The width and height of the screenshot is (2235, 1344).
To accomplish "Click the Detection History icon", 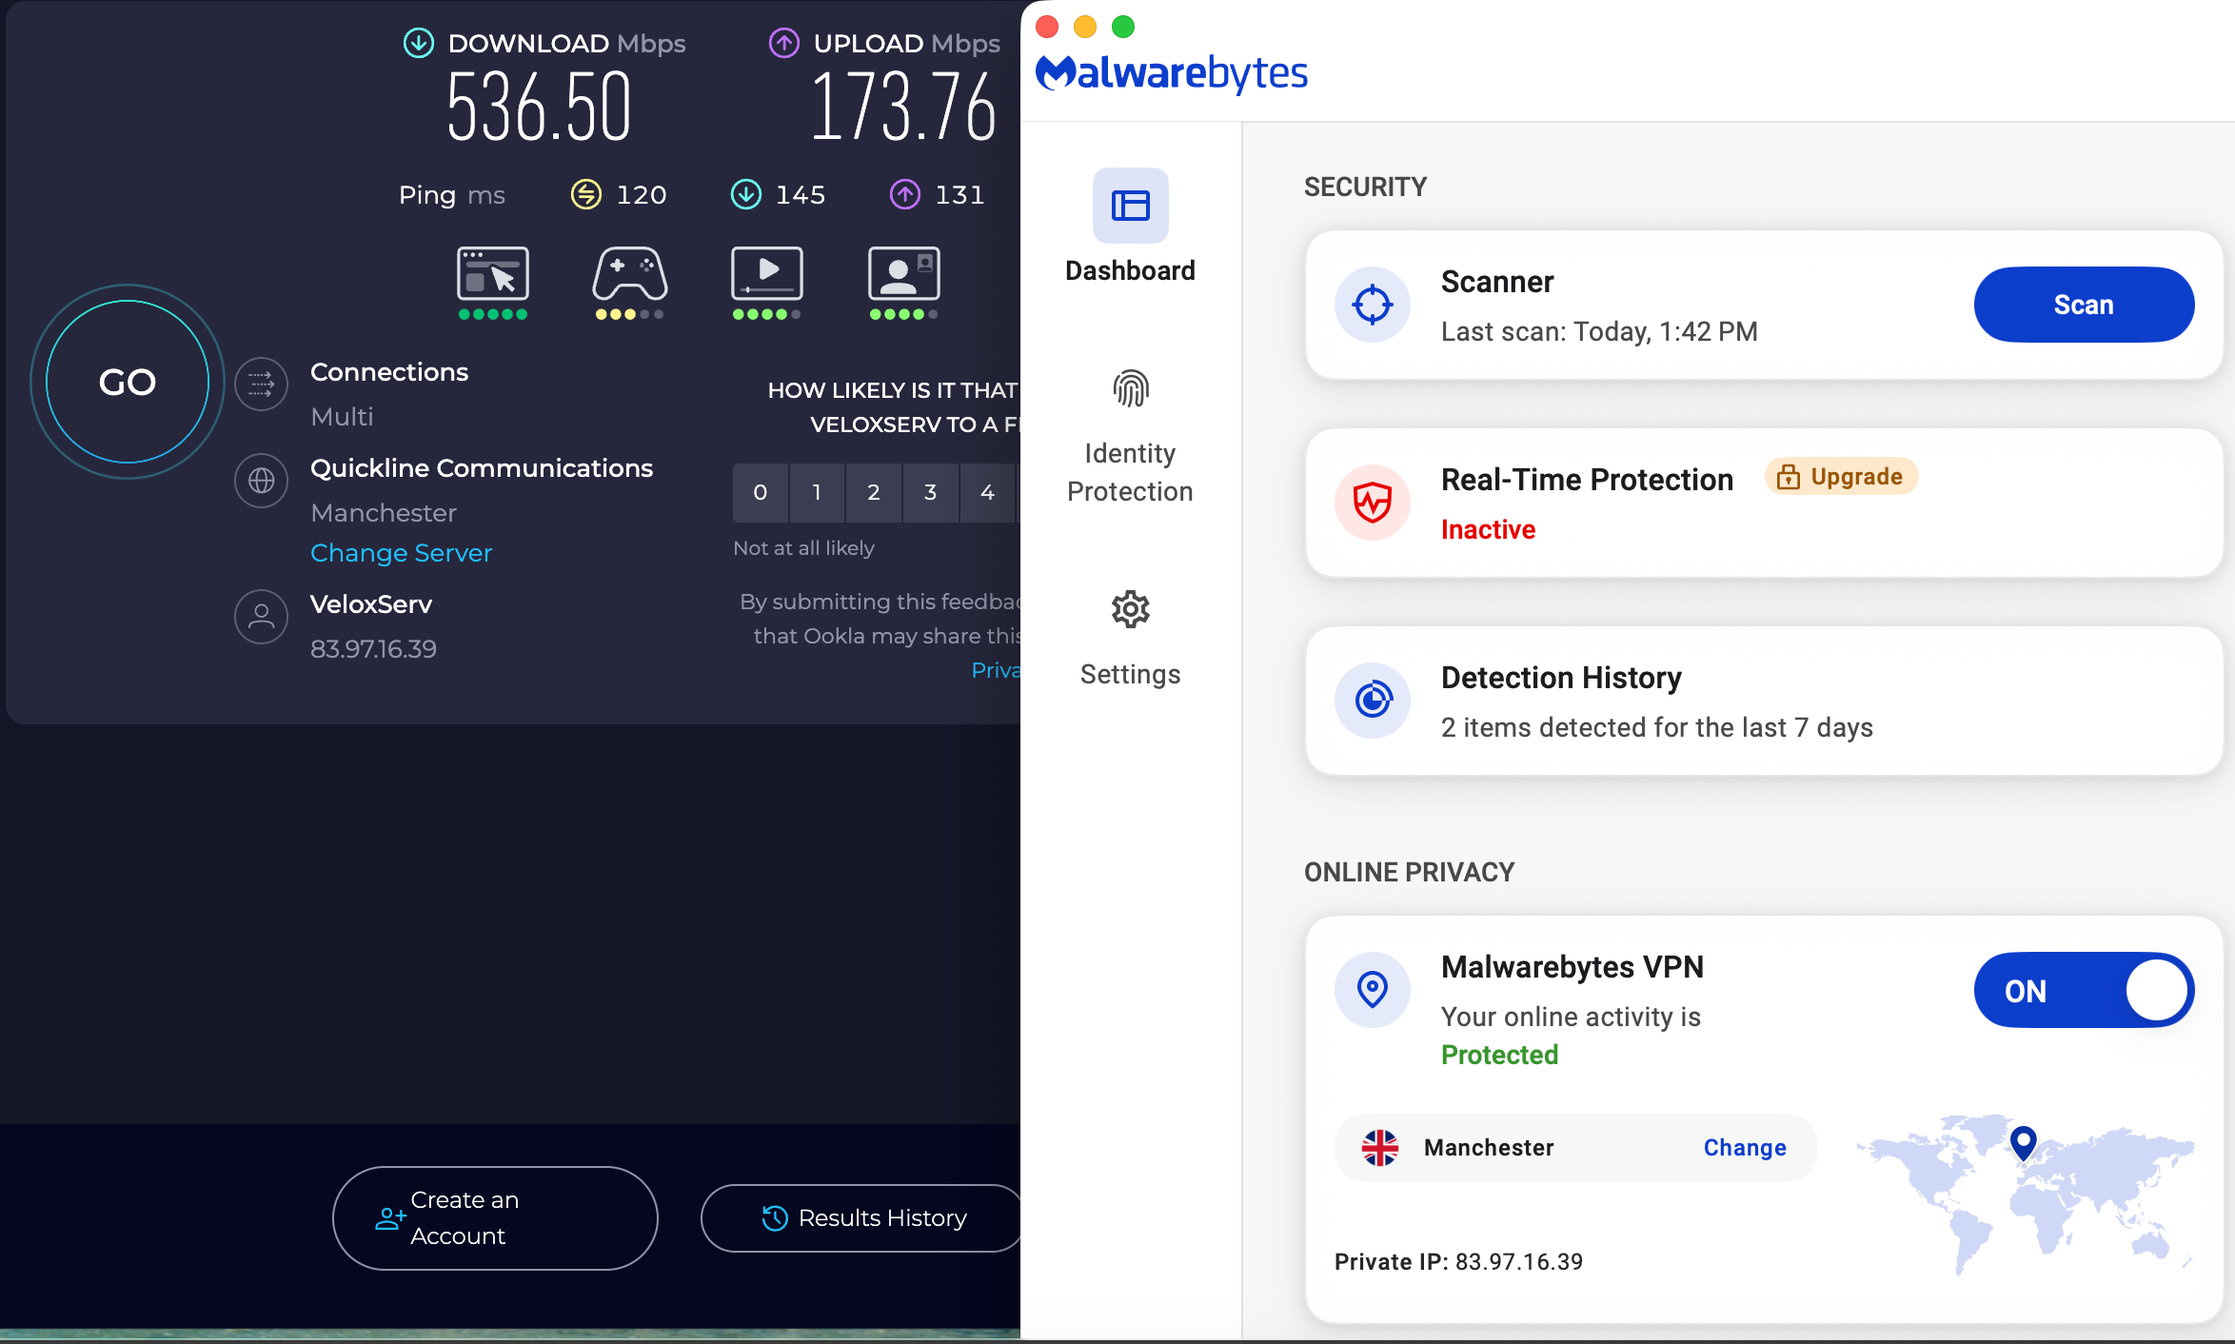I will [1372, 701].
